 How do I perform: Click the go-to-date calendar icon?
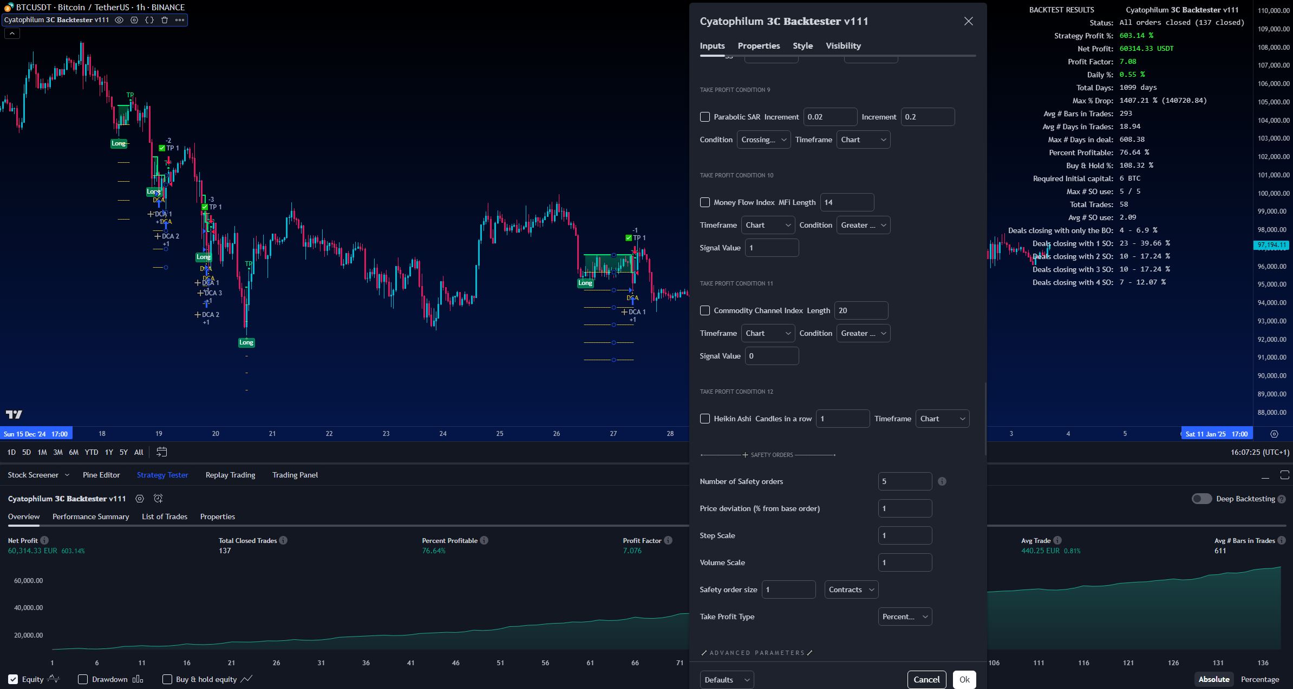coord(161,452)
